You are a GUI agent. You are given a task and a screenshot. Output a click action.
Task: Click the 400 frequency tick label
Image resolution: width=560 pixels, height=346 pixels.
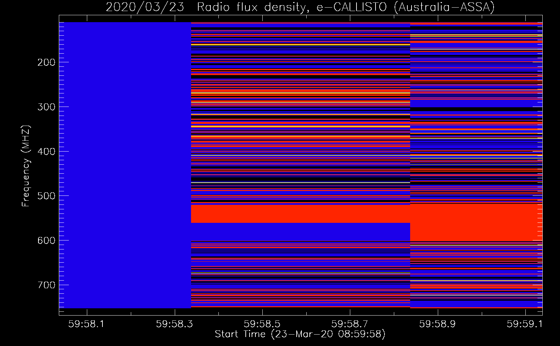(46, 152)
